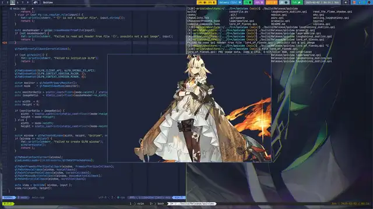The image size is (373, 209).
Task: Click the purple status bar module
Action: click(x=259, y=2)
